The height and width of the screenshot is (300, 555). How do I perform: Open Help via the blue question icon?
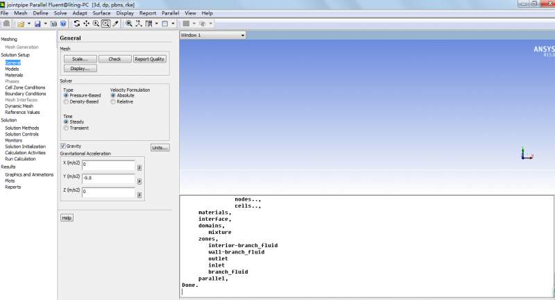[63, 24]
